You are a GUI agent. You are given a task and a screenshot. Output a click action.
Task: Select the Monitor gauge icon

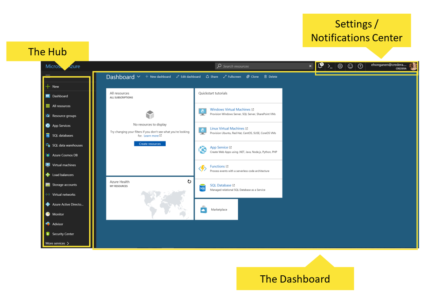coord(48,214)
